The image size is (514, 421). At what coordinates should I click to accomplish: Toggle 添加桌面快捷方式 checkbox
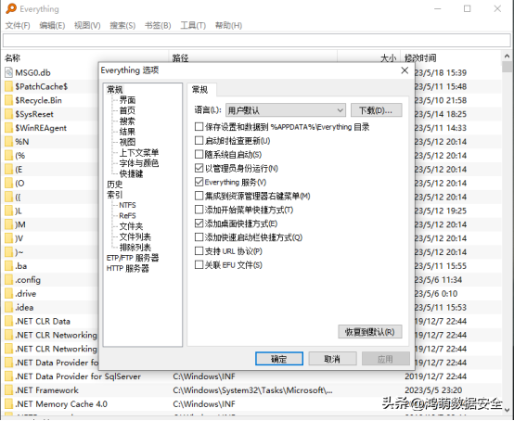tap(199, 223)
